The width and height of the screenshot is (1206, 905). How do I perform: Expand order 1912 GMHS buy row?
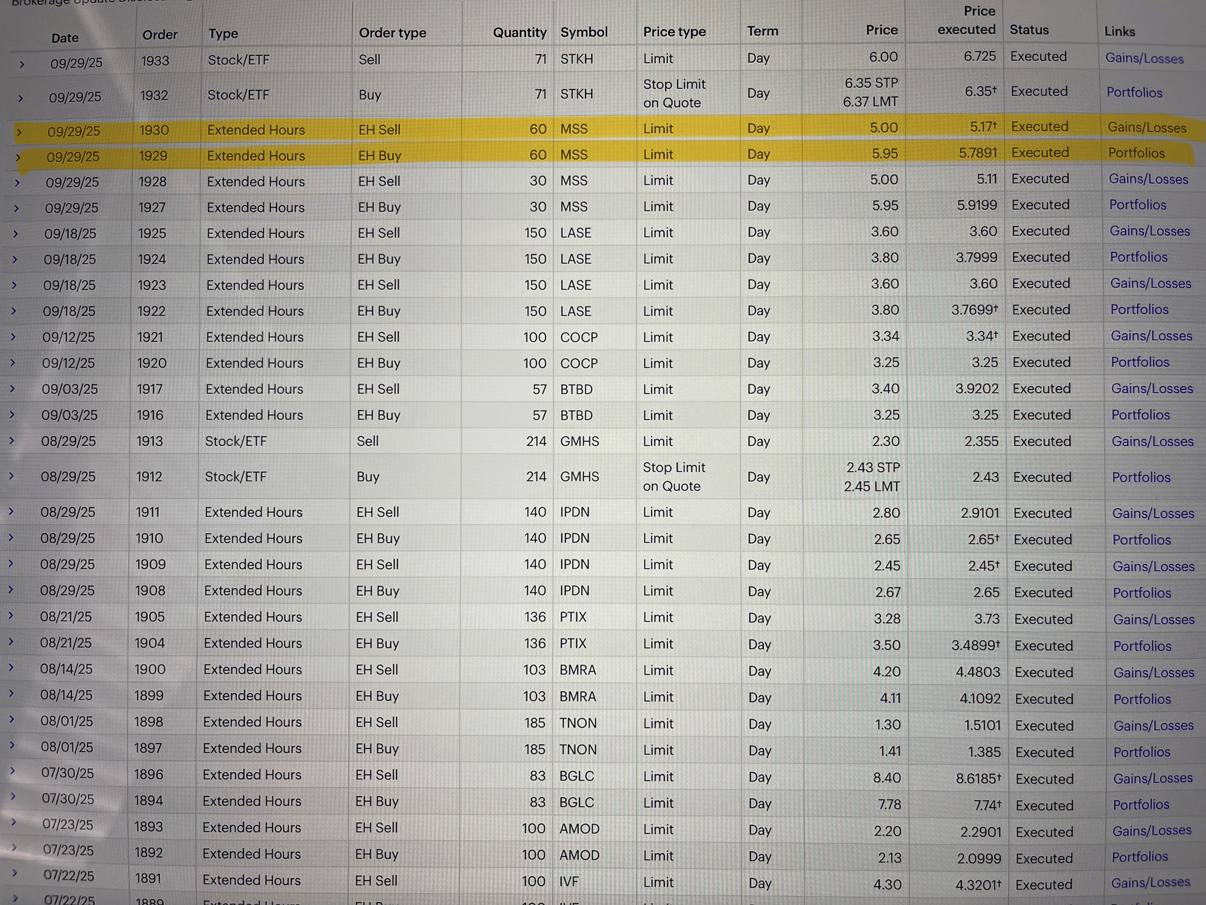[x=11, y=476]
